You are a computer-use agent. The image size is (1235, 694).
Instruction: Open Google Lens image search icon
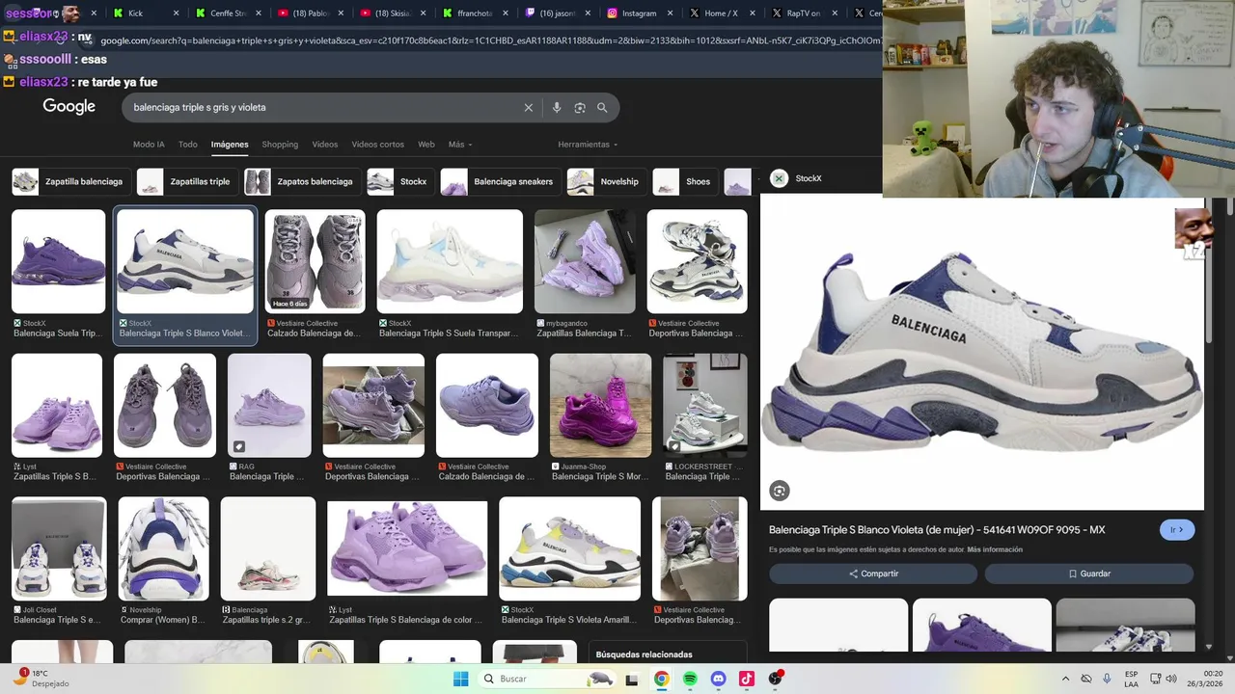pos(580,108)
